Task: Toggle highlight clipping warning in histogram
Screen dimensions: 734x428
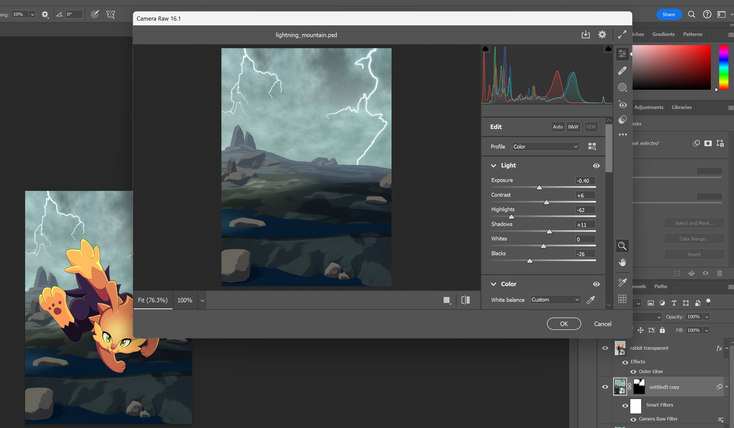Action: click(x=608, y=48)
